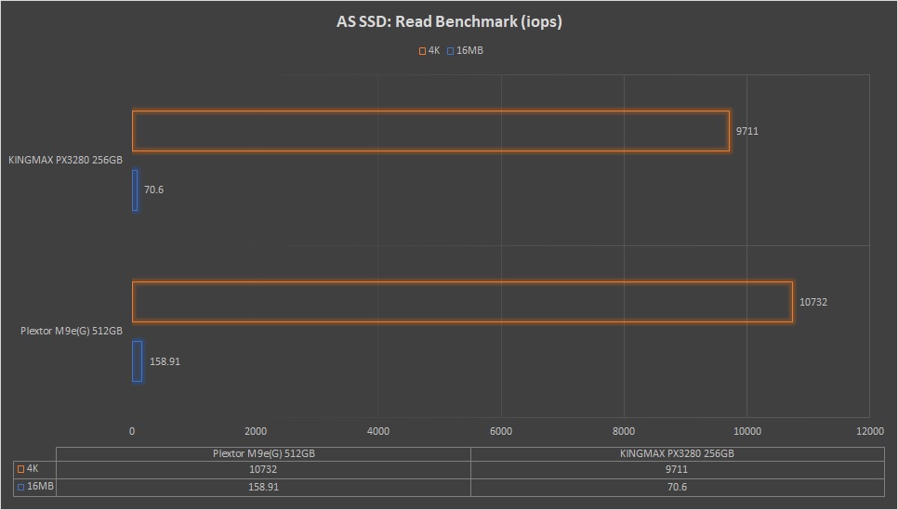
Task: Click the blue 16MB legend swatch above chart
Action: pos(450,51)
